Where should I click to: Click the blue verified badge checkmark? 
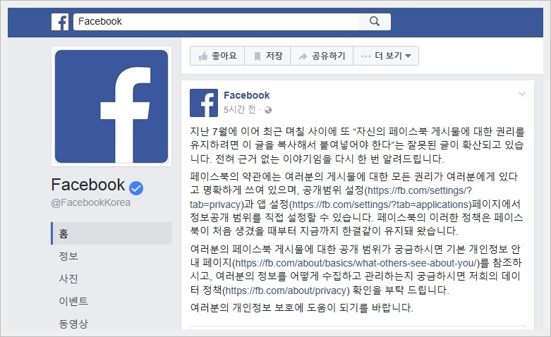tap(136, 188)
